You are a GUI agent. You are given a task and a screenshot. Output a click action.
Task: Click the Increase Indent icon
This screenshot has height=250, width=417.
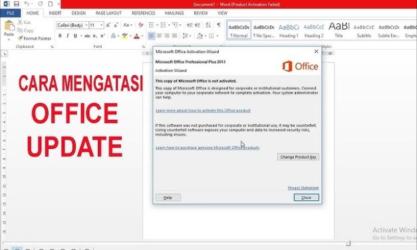pyautogui.click(x=198, y=25)
